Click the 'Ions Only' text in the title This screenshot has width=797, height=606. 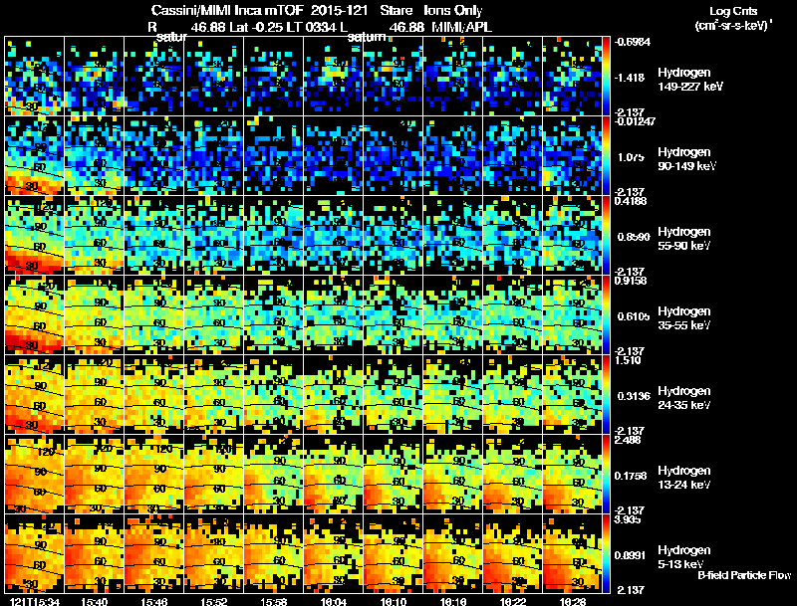tap(453, 11)
